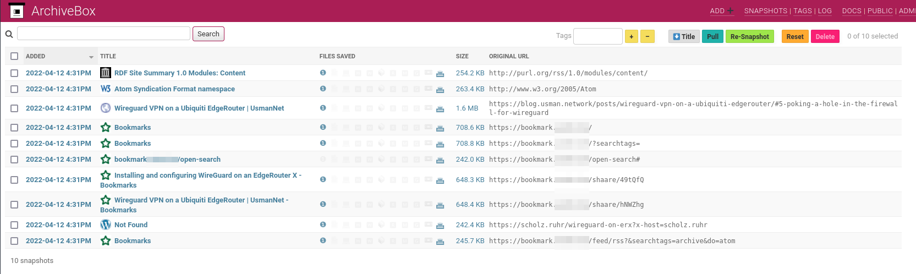The height and width of the screenshot is (274, 916).
Task: Tick checkbox for the Not Found row
Action: coord(14,225)
